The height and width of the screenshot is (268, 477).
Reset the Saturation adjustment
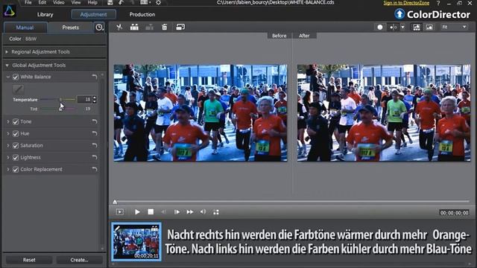95,146
